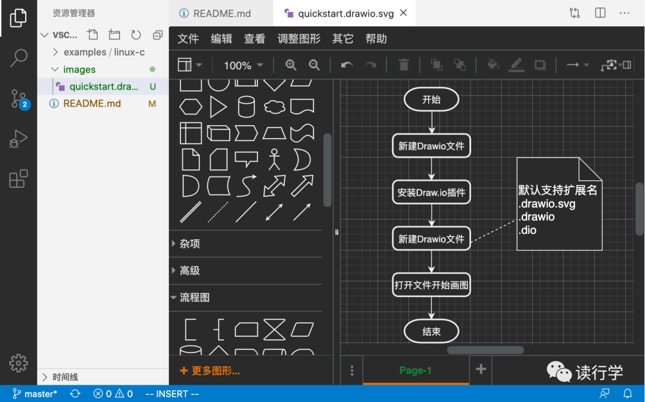Image resolution: width=645 pixels, height=402 pixels.
Task: Open the 调整图形 menu
Action: (x=299, y=39)
